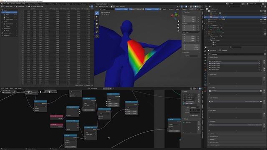The image size is (267, 150).
Task: Switch to the Shading workspace tab
Action: (x=68, y=4)
